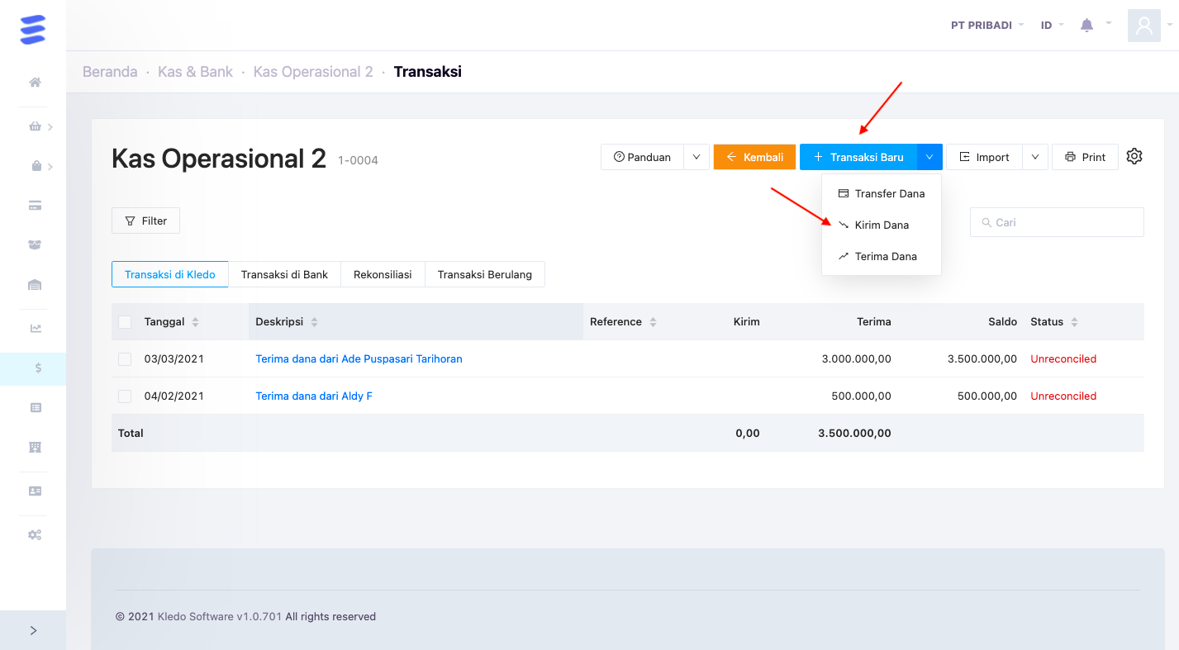Tick the checkbox for the 04/02/2021 transaction
The height and width of the screenshot is (650, 1179).
pyautogui.click(x=125, y=396)
